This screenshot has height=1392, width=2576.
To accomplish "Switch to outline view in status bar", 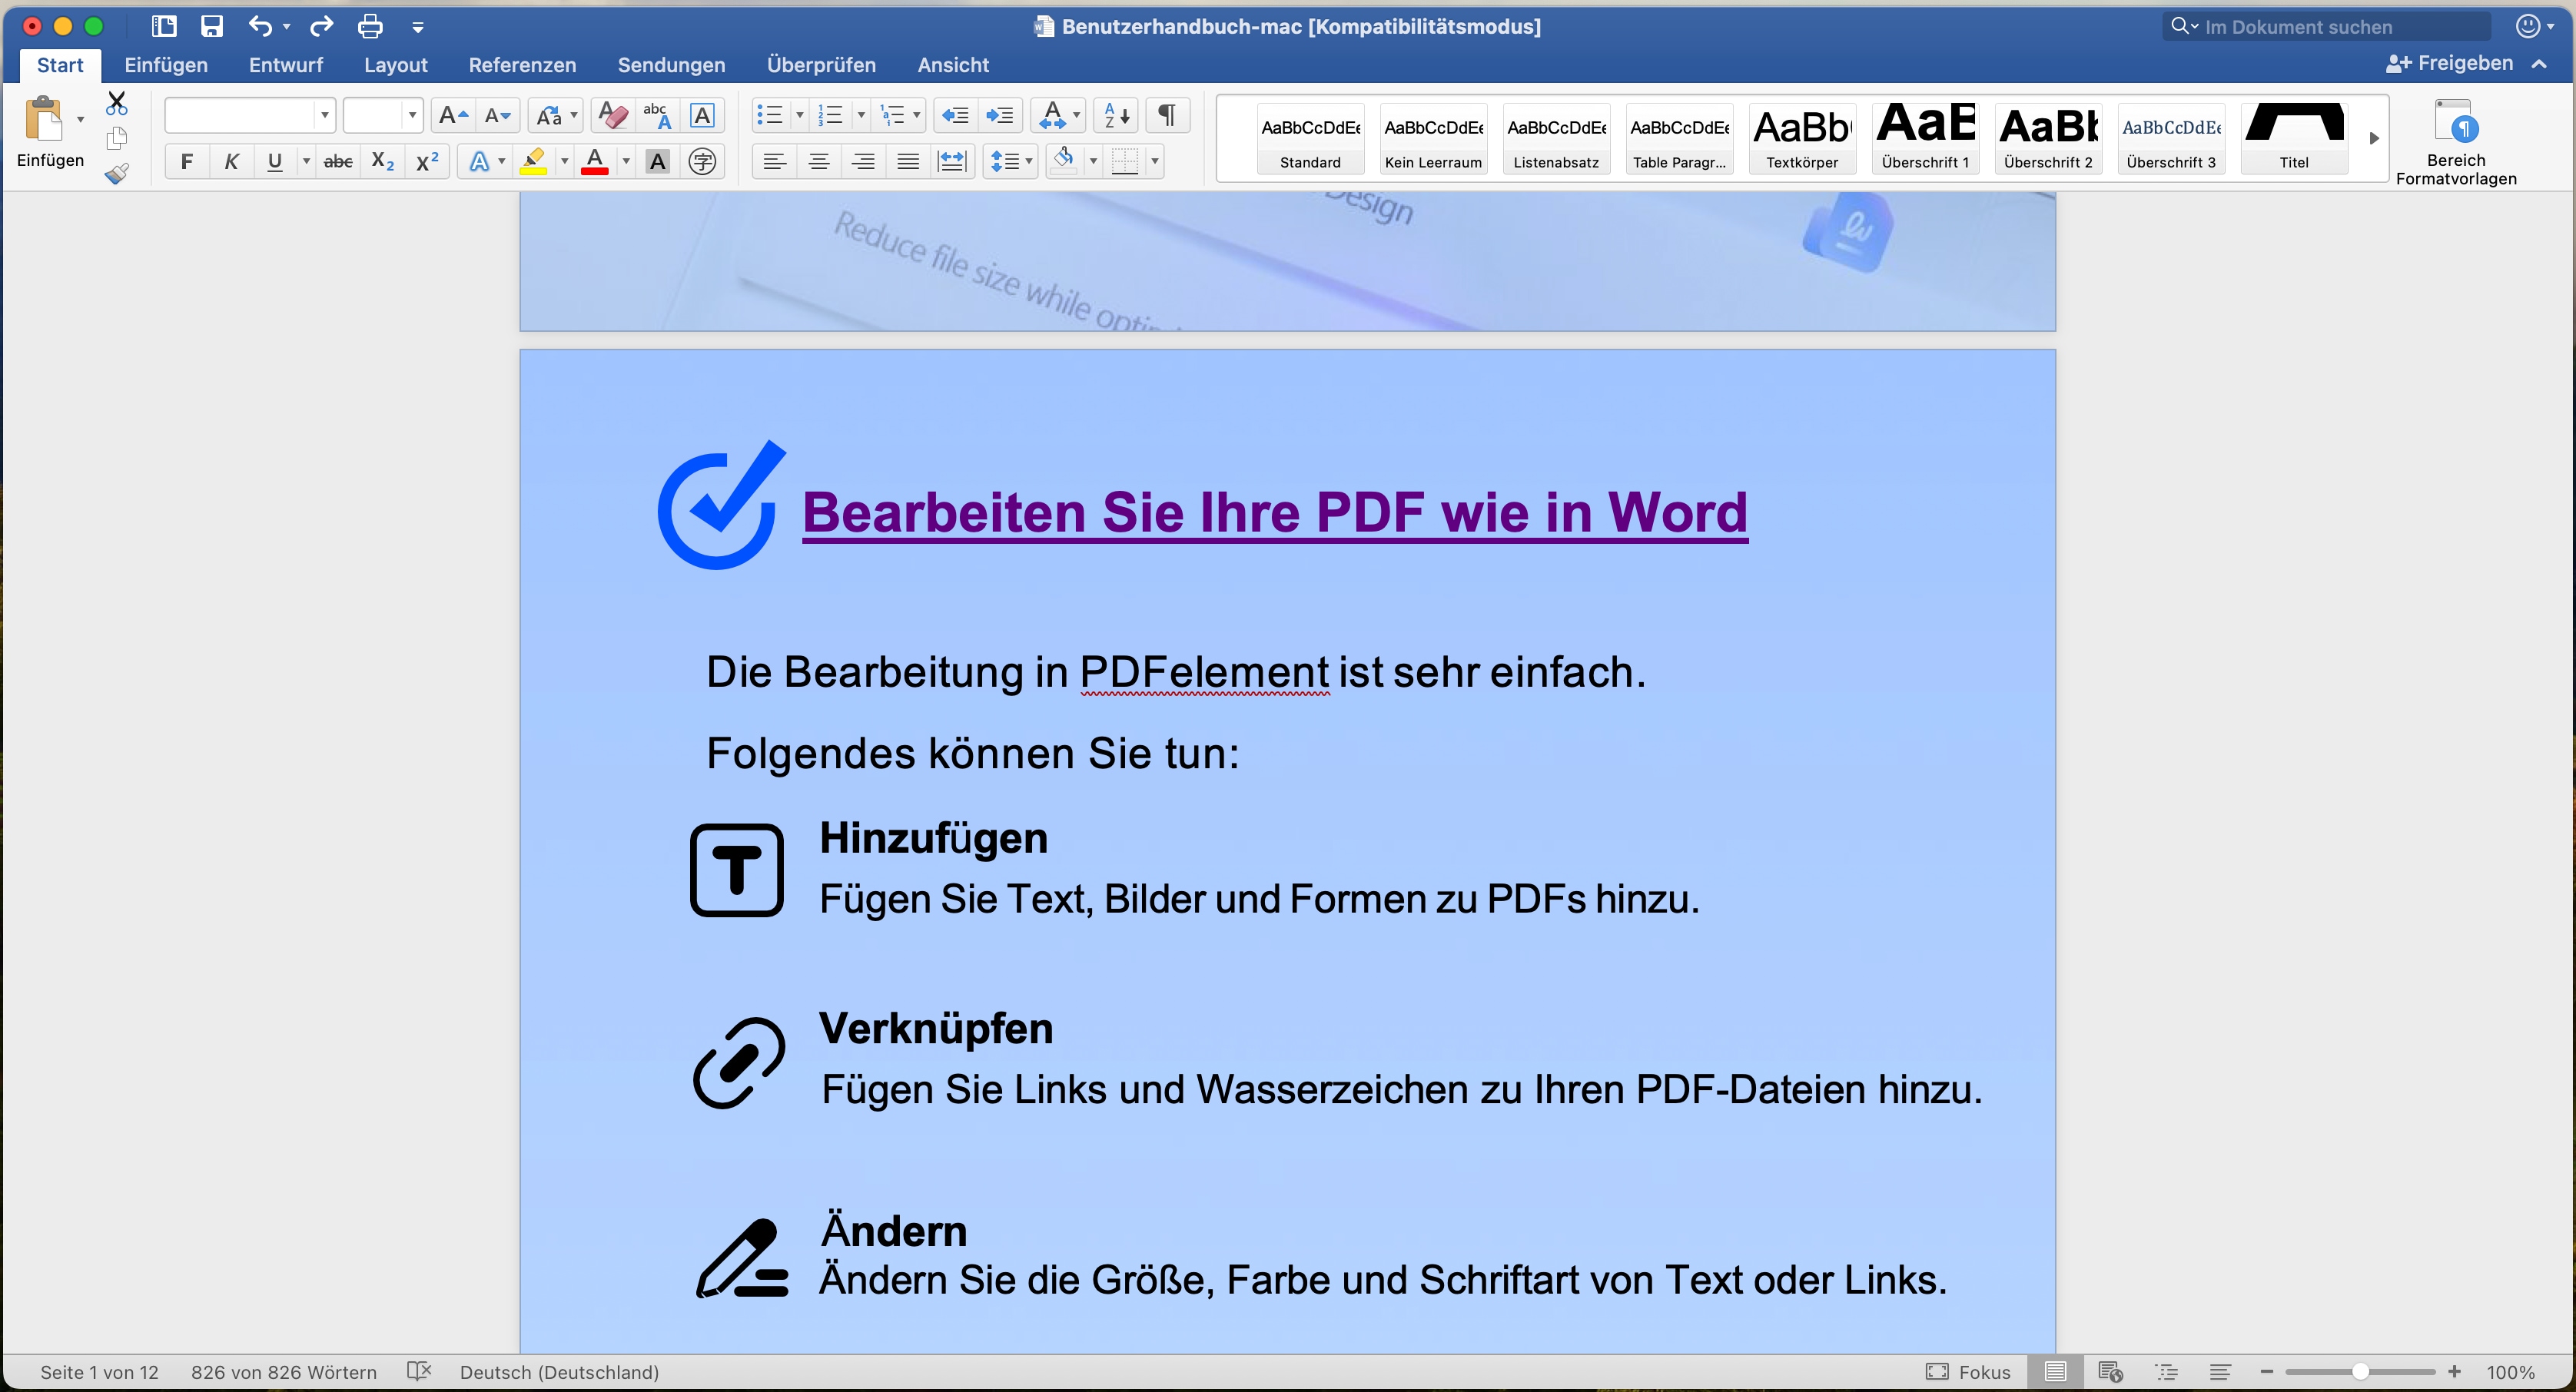I will 2166,1371.
